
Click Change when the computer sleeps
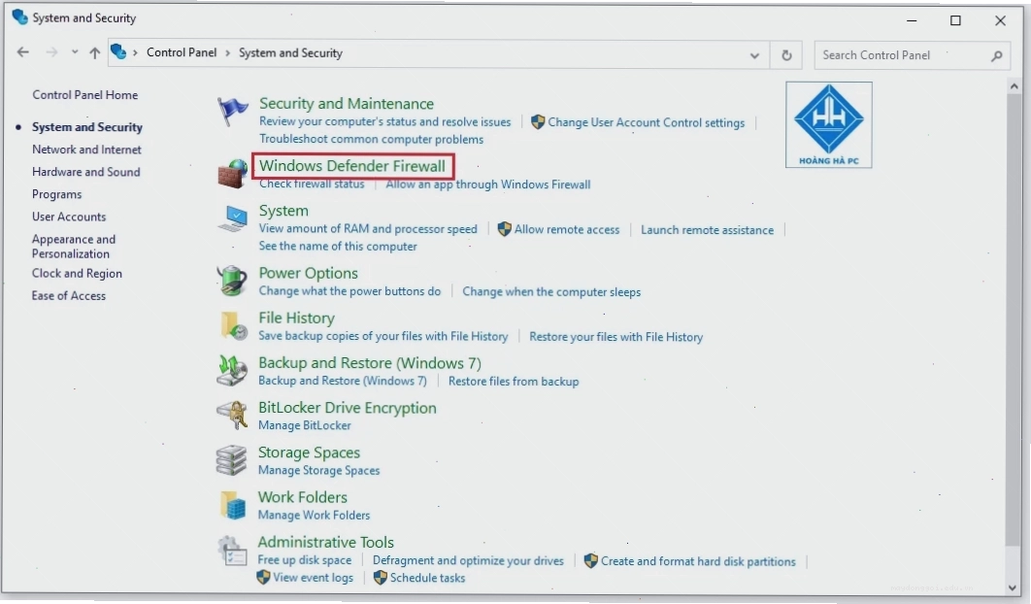[551, 291]
